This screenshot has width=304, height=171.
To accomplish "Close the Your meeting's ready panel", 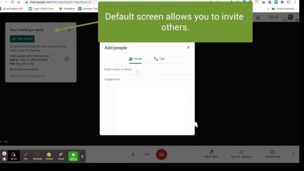I will click(69, 30).
